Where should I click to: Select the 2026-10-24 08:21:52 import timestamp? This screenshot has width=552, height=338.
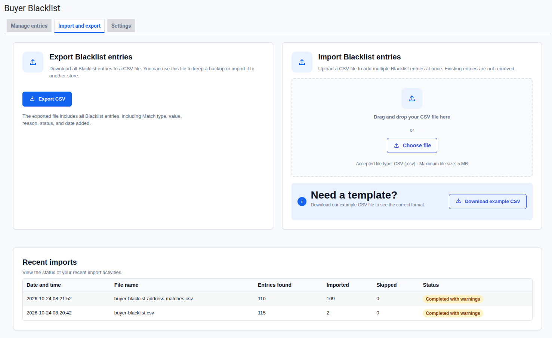click(49, 299)
